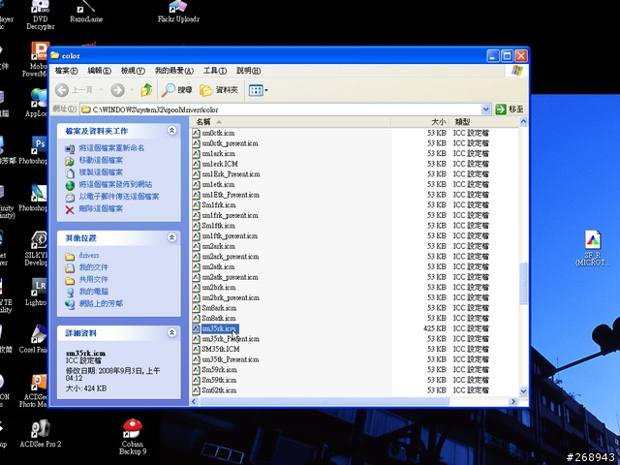
Task: Select the file named Sm59rk.icm
Action: tap(220, 370)
